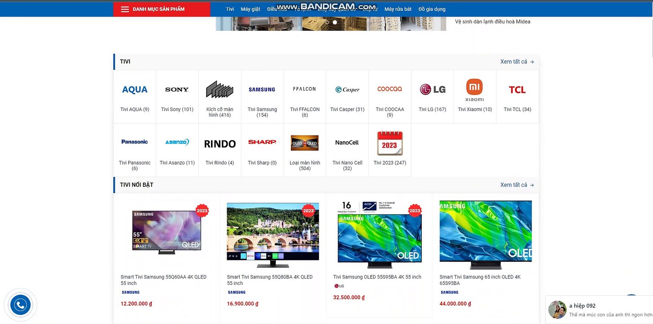Open the OLED vs QLED screen type icon
The height and width of the screenshot is (324, 653).
(x=304, y=143)
